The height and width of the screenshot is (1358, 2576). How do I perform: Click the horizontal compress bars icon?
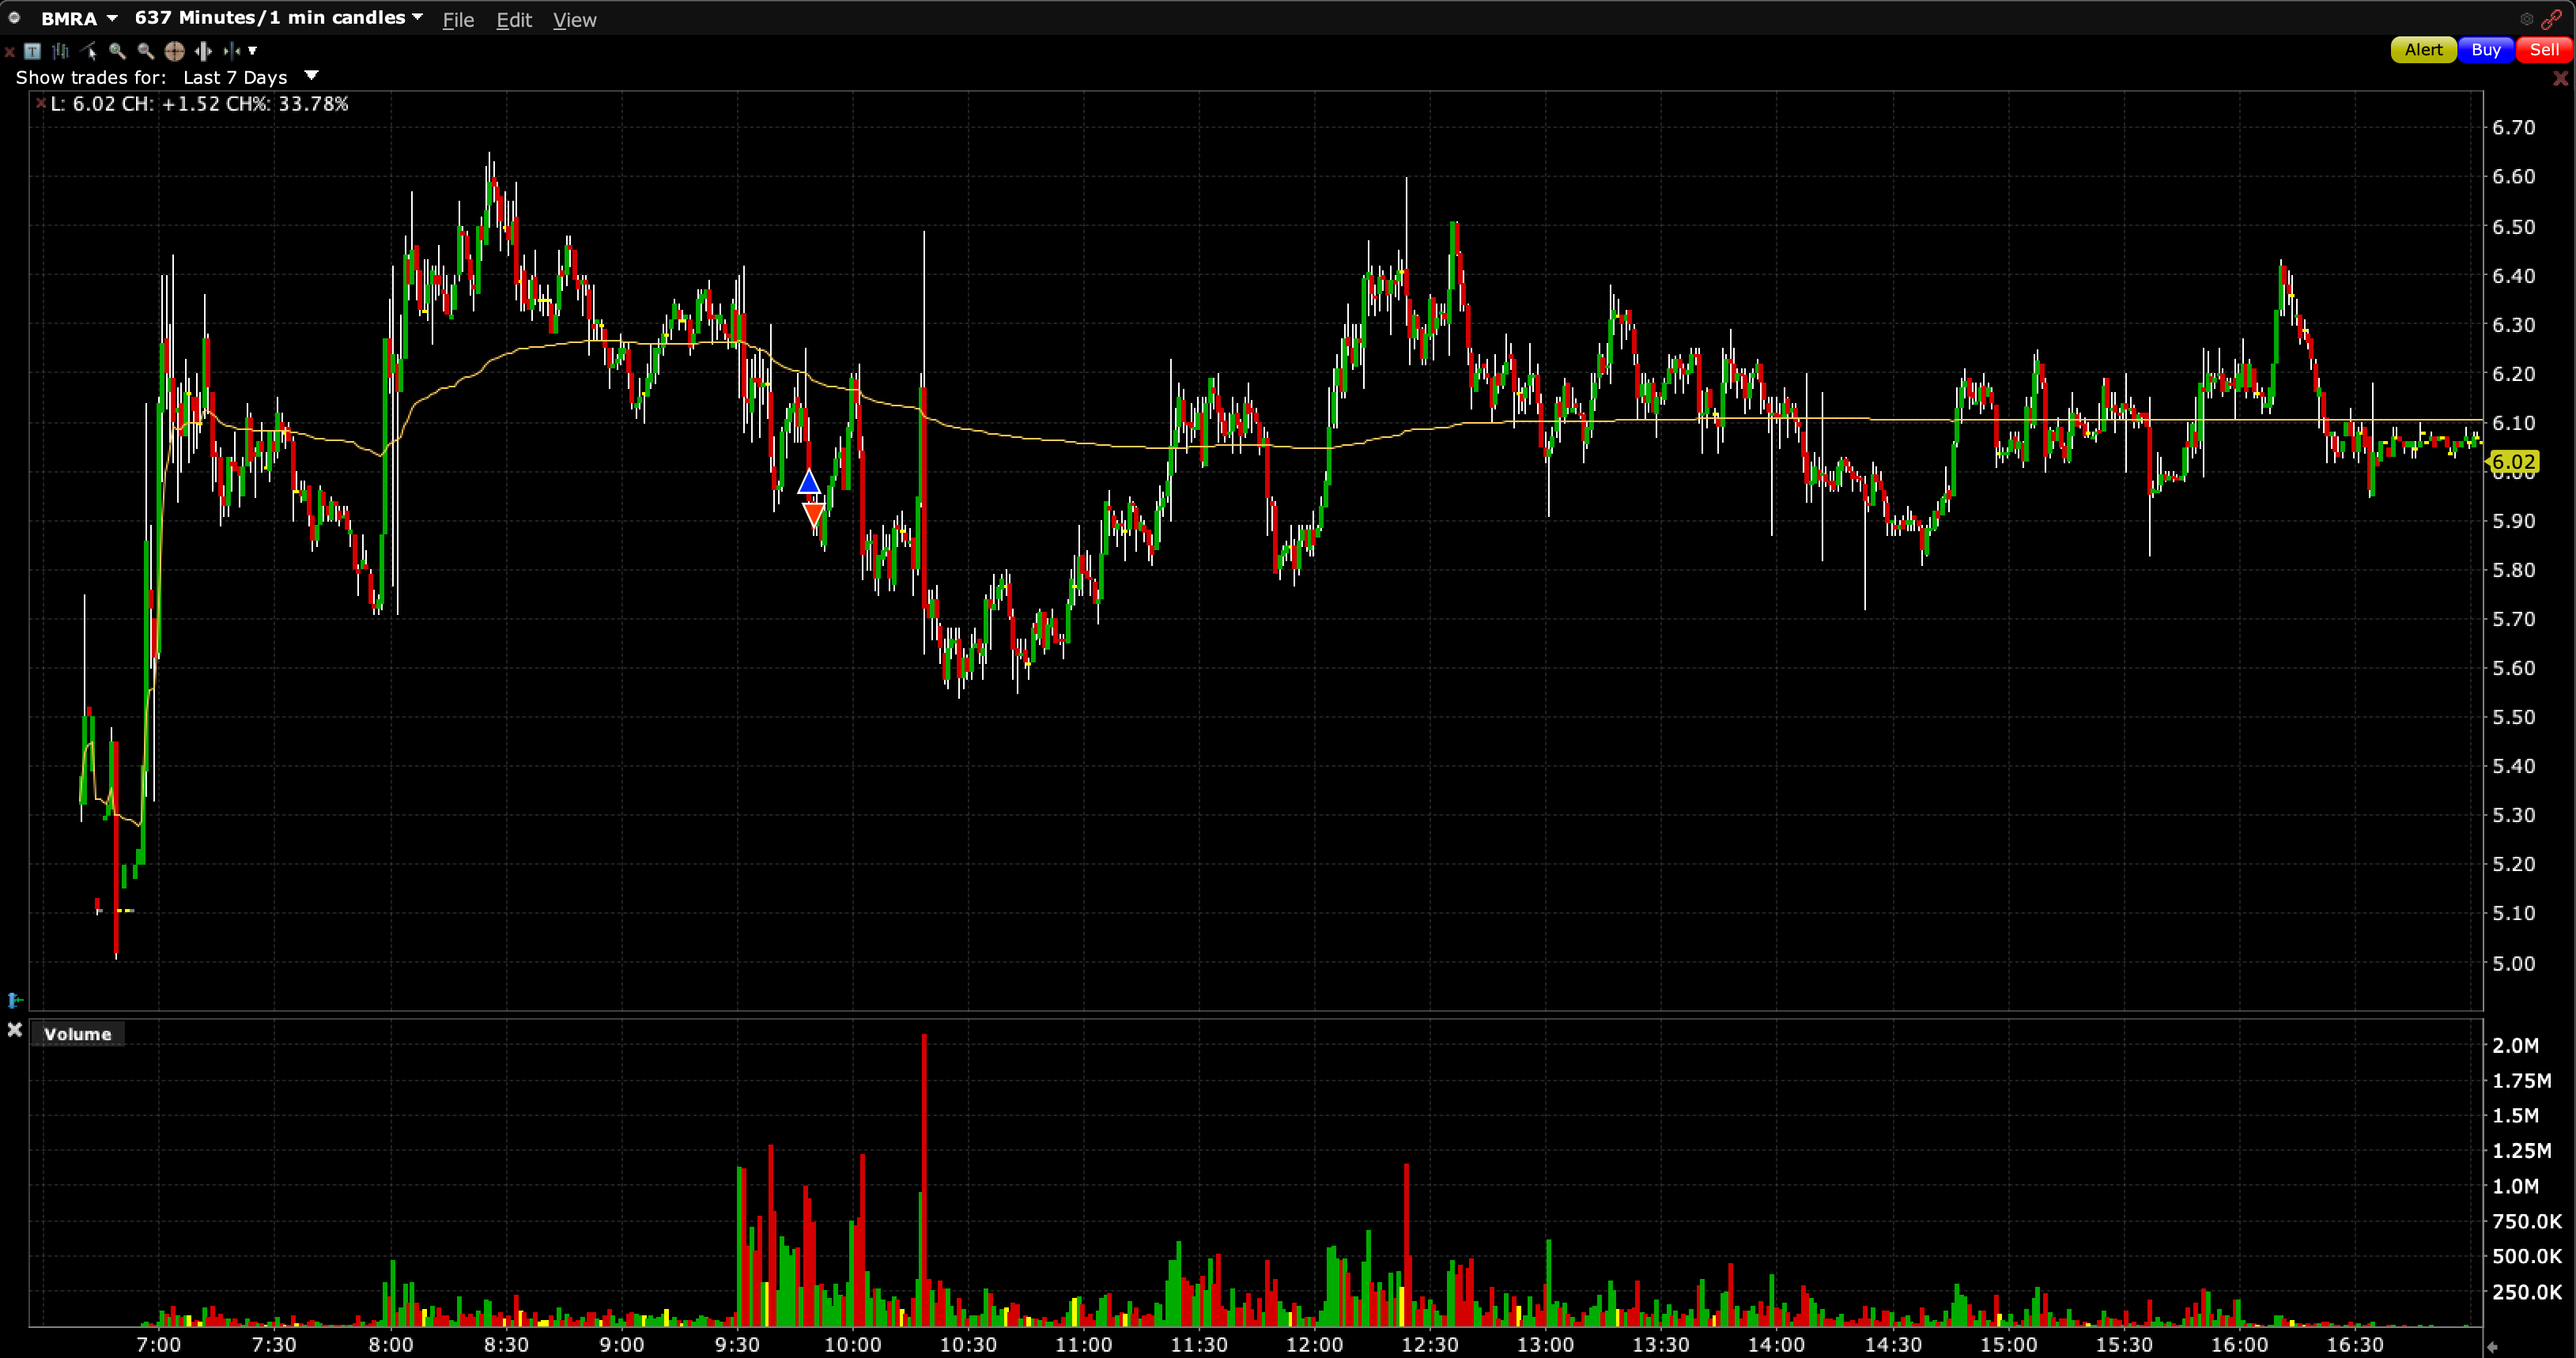231,51
